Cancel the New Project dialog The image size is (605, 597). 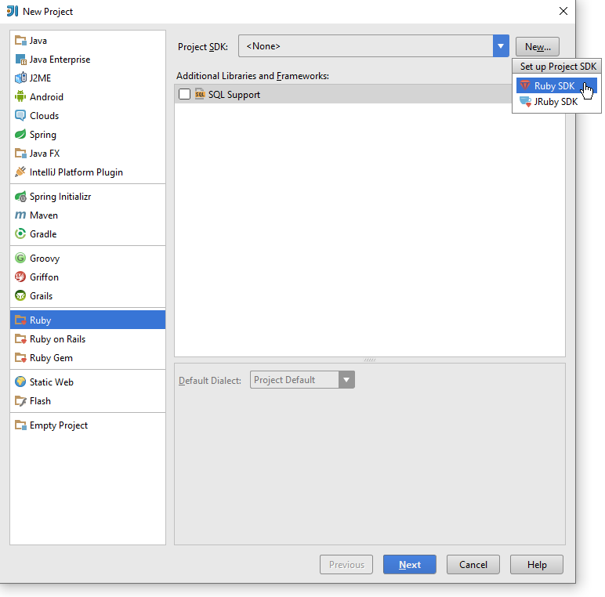point(473,565)
